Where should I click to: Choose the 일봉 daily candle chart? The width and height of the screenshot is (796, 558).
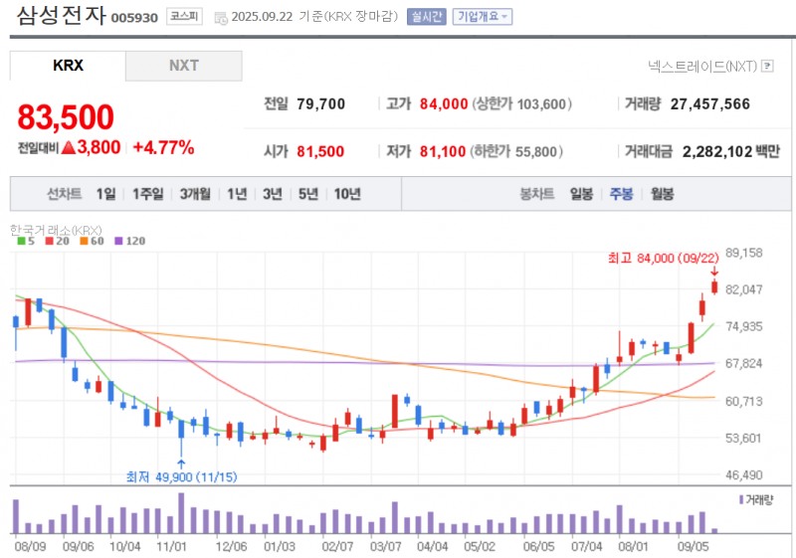pyautogui.click(x=581, y=194)
